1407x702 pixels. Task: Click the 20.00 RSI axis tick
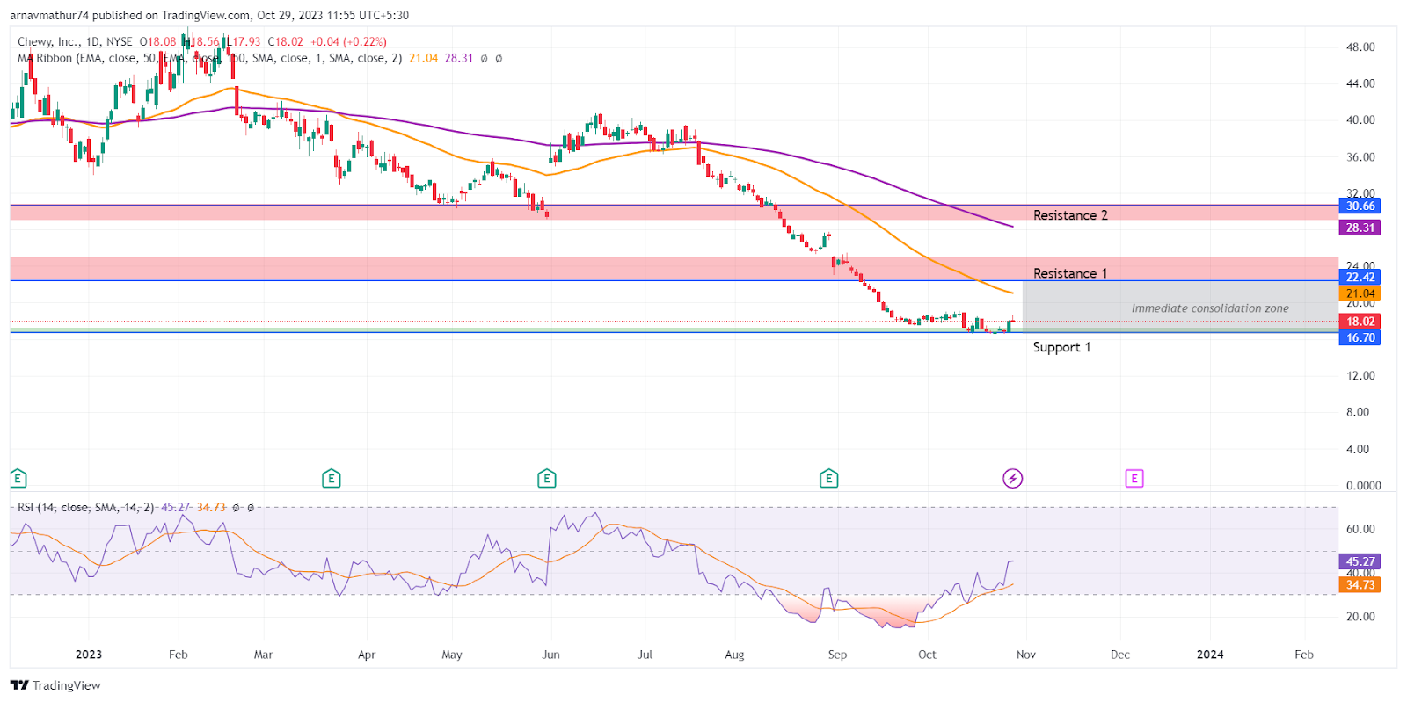1360,617
